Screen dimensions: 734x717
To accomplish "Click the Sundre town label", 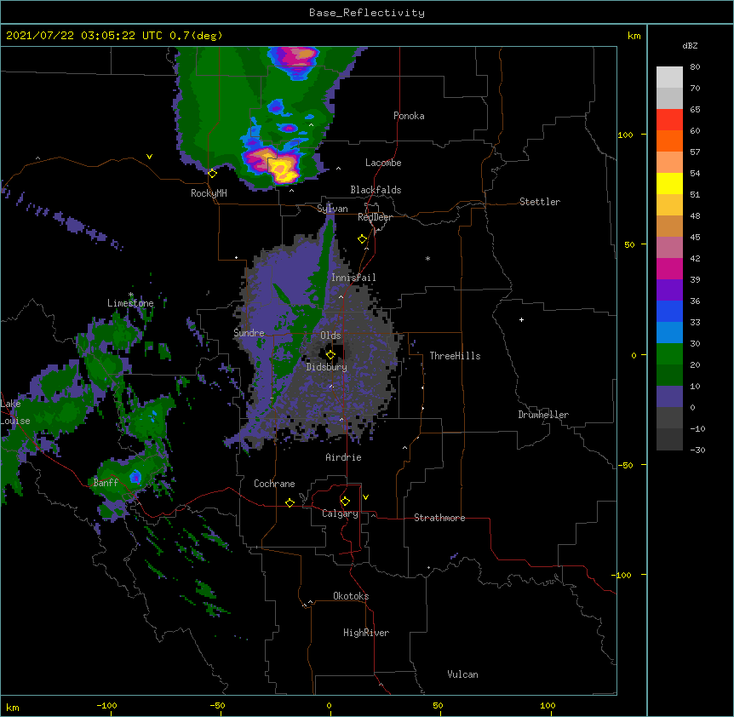I will (x=249, y=333).
